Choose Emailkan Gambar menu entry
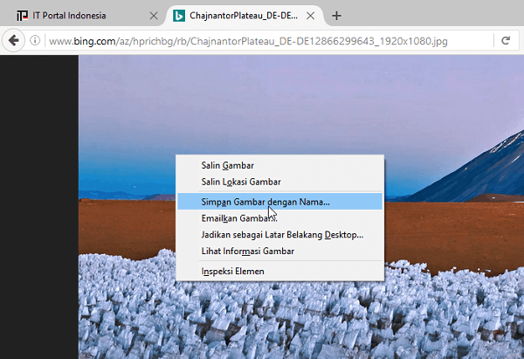524x359 pixels. pos(280,218)
